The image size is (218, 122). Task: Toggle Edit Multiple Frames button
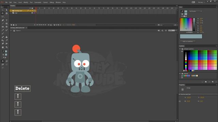pyautogui.click(x=58, y=25)
